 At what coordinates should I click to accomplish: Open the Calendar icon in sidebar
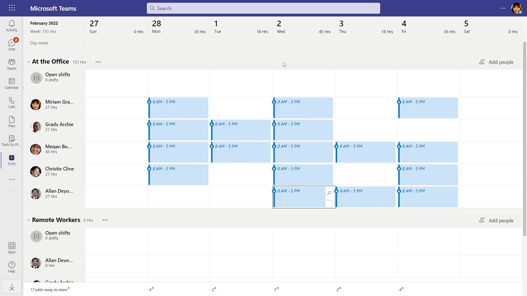tap(12, 83)
